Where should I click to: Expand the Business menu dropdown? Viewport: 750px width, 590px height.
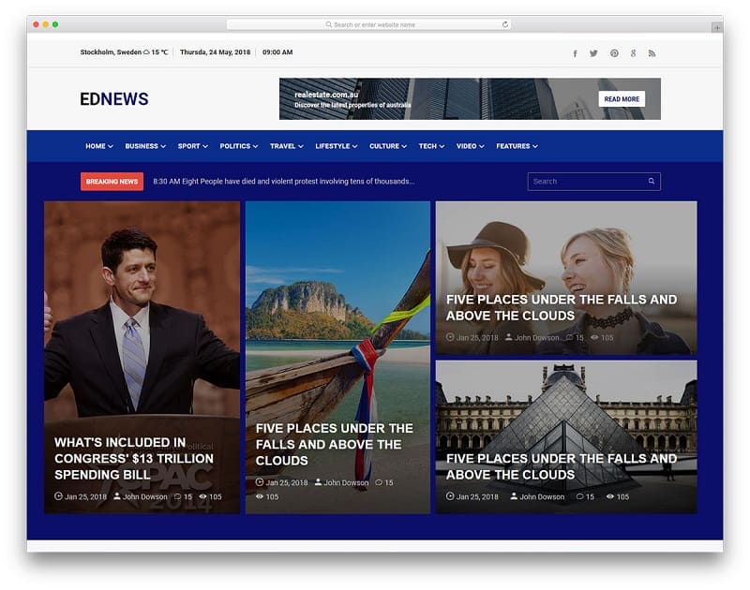coord(145,146)
